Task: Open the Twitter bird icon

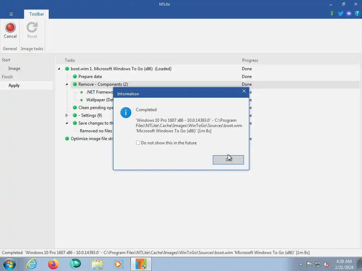Action: tap(340, 13)
